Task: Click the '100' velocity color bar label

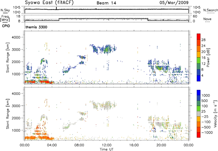Action: (205, 106)
